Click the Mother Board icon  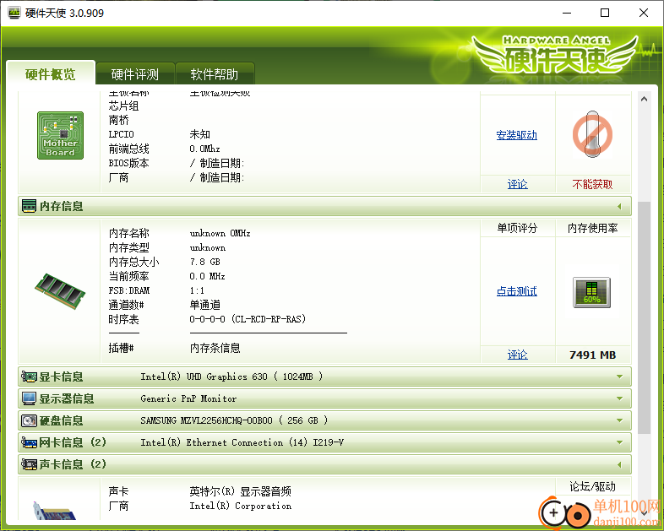tap(60, 135)
